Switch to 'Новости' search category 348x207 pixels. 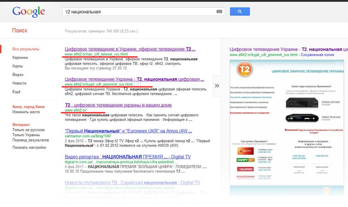coord(19,83)
